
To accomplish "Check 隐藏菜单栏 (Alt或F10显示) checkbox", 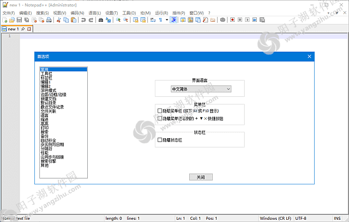I will point(160,110).
